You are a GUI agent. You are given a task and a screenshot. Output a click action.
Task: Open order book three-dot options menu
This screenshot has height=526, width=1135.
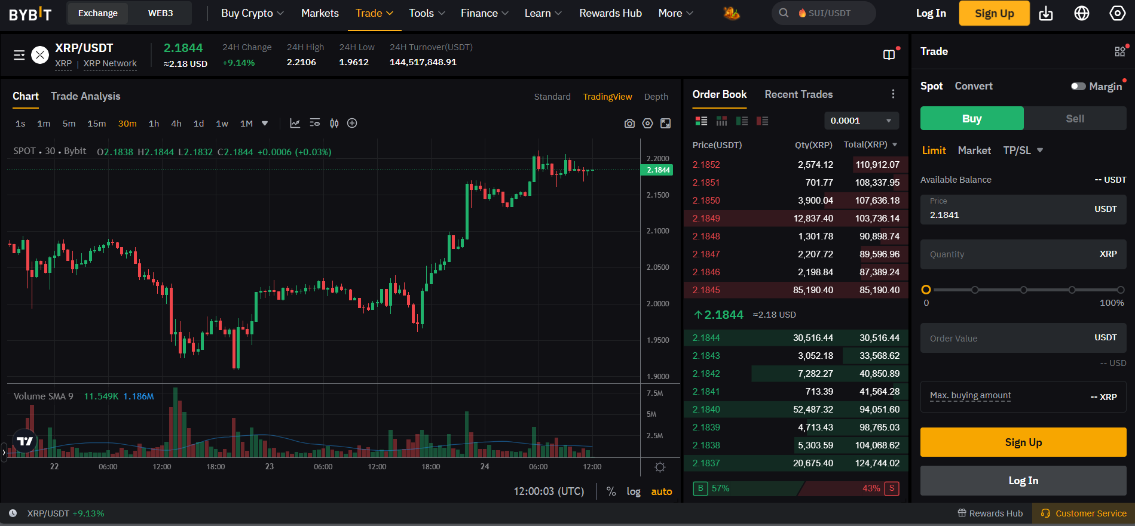click(x=893, y=94)
